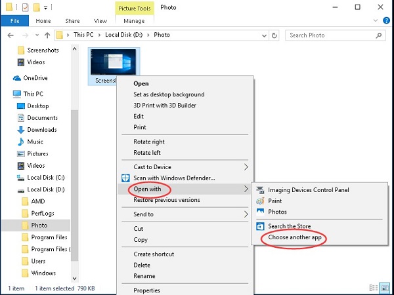Click the Windows Defender shield icon

click(x=126, y=178)
